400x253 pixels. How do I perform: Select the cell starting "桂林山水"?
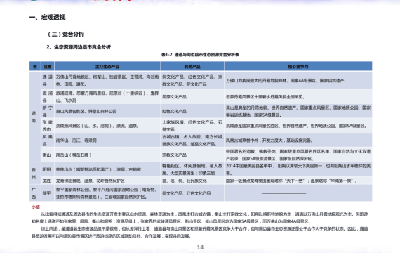[x=107, y=169]
